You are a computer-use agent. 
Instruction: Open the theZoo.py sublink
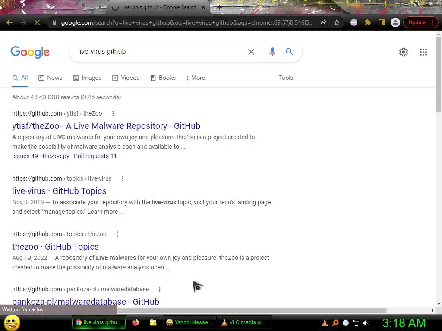pos(56,156)
